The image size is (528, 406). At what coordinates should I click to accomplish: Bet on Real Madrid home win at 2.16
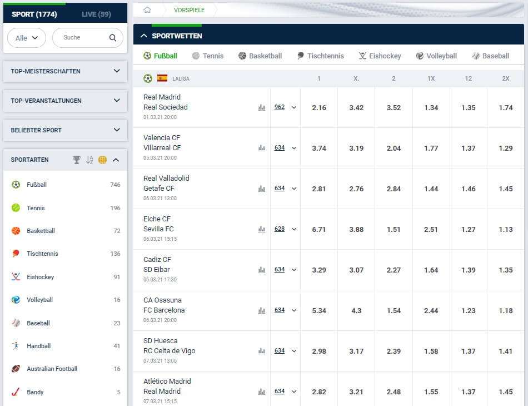tap(319, 107)
